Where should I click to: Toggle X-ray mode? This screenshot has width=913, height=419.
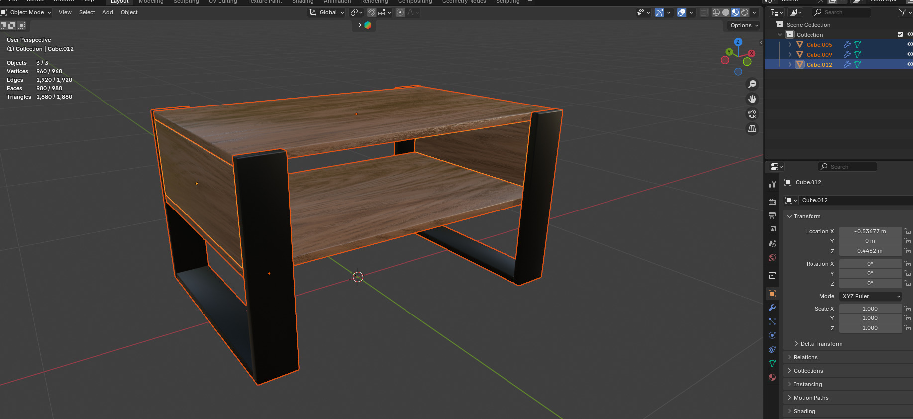(x=704, y=12)
